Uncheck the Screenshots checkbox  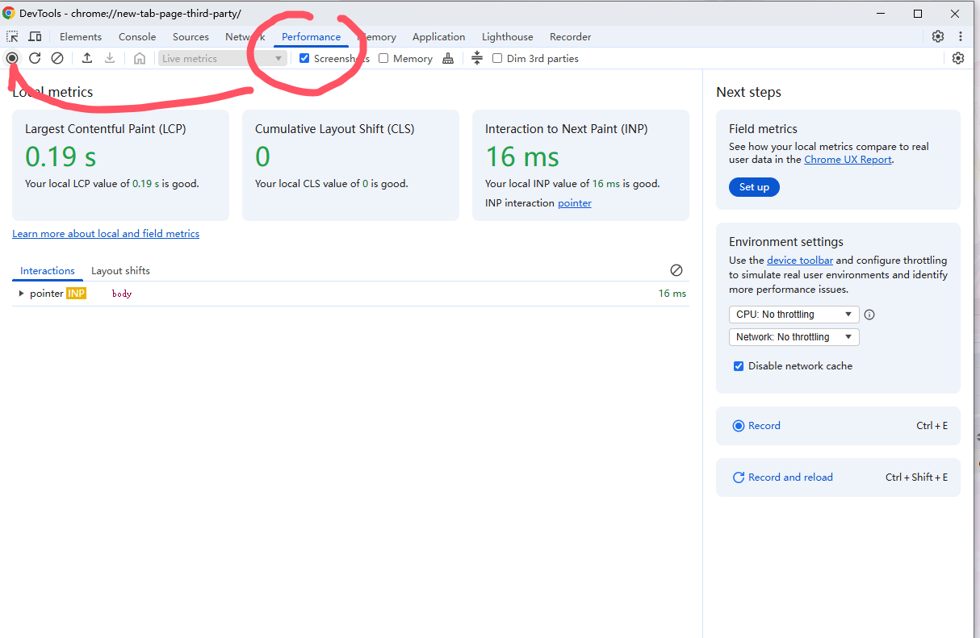[304, 58]
